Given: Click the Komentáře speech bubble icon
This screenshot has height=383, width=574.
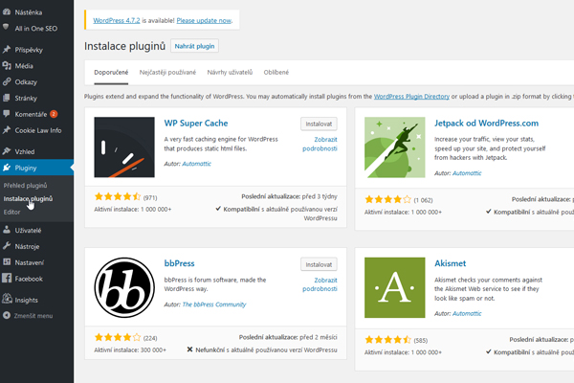Looking at the screenshot, I should click(7, 114).
